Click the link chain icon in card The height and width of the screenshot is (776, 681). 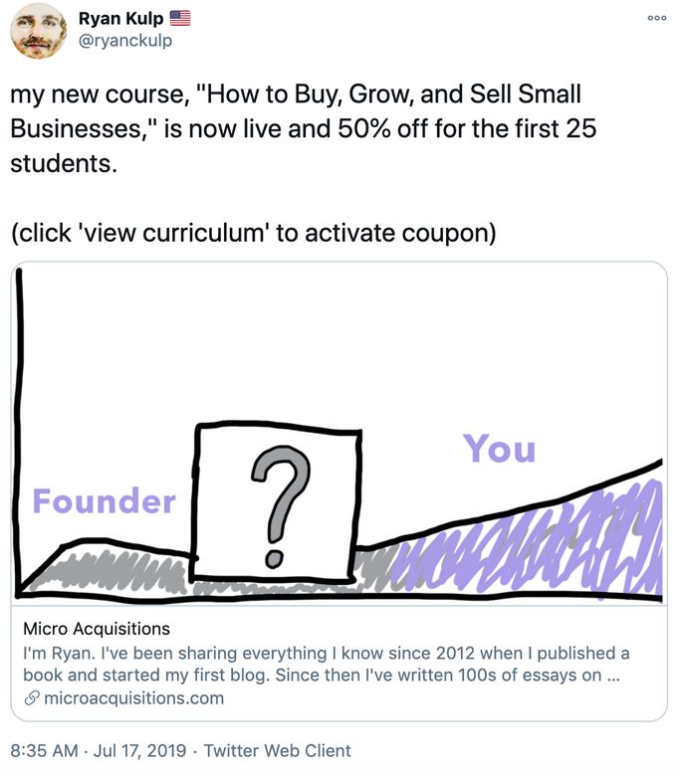[32, 698]
